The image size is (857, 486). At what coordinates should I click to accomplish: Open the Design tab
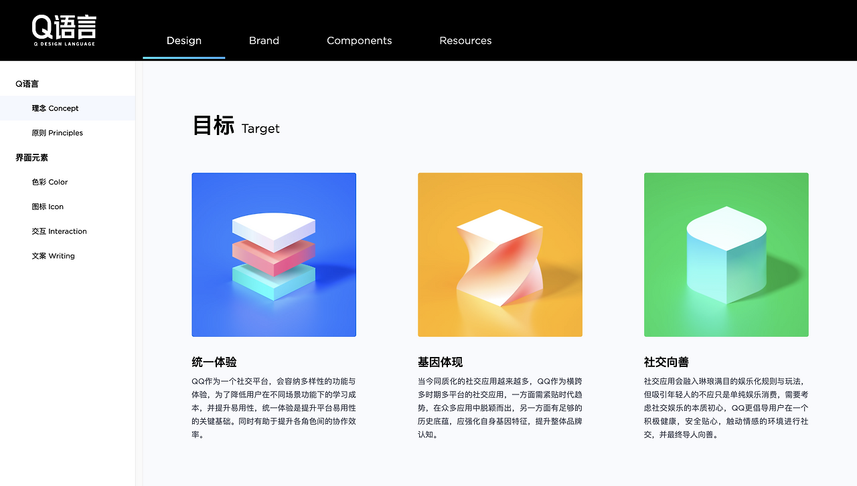[x=184, y=41]
